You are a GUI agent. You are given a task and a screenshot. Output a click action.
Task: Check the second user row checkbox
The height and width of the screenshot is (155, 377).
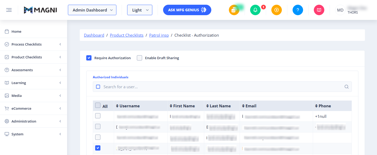tap(98, 126)
